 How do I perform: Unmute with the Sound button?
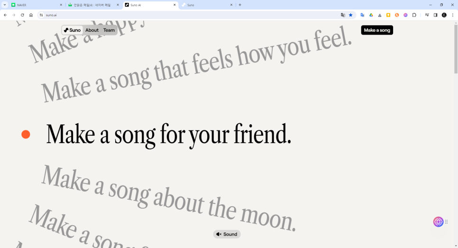coord(227,234)
